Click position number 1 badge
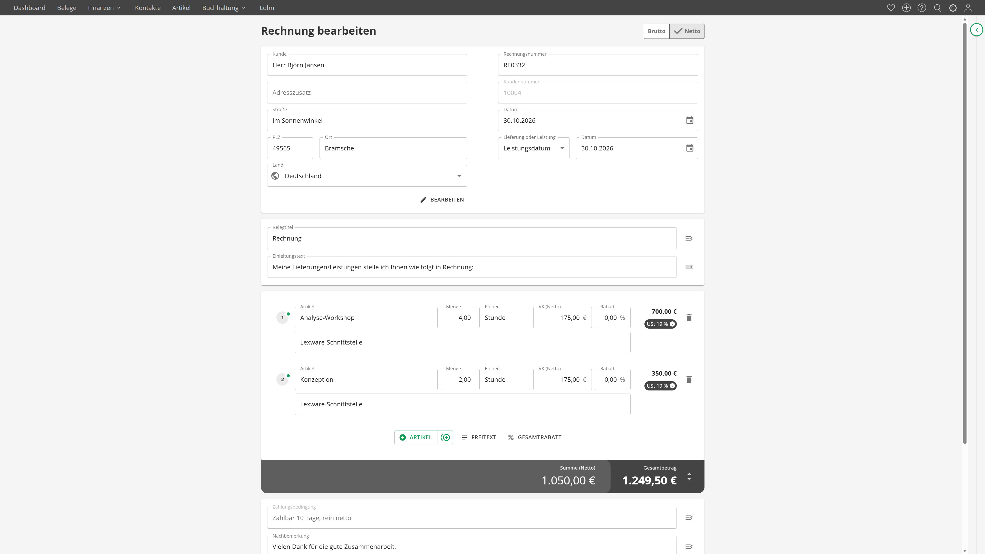The image size is (985, 554). click(x=283, y=318)
